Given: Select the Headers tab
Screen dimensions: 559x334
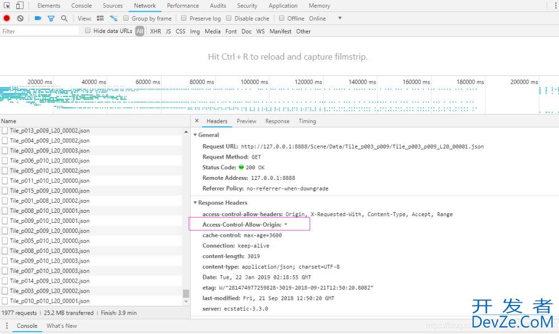Looking at the screenshot, I should [217, 121].
